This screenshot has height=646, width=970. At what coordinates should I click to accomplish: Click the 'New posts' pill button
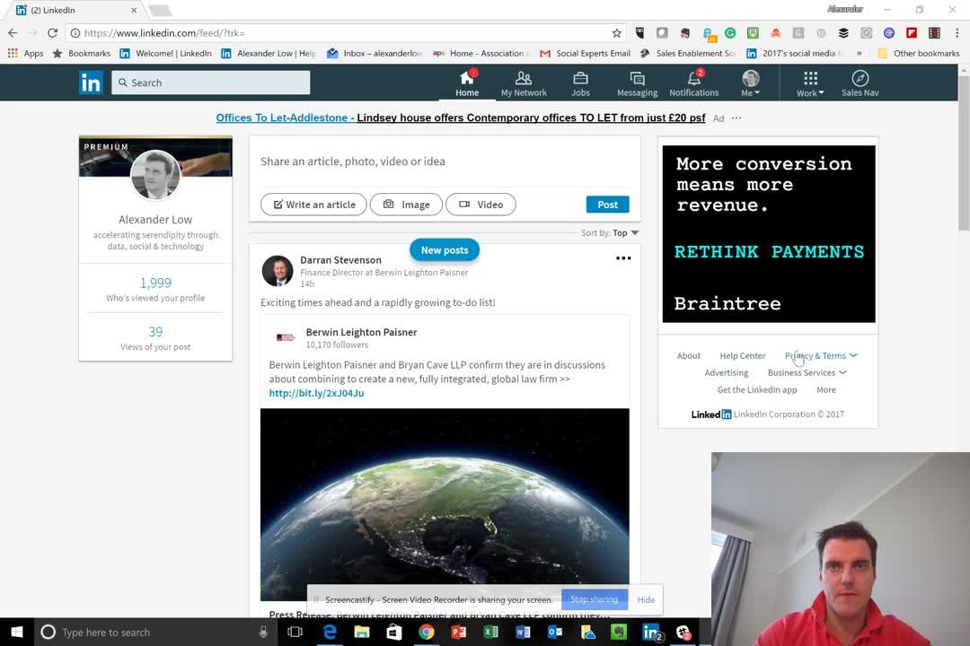[x=445, y=249]
